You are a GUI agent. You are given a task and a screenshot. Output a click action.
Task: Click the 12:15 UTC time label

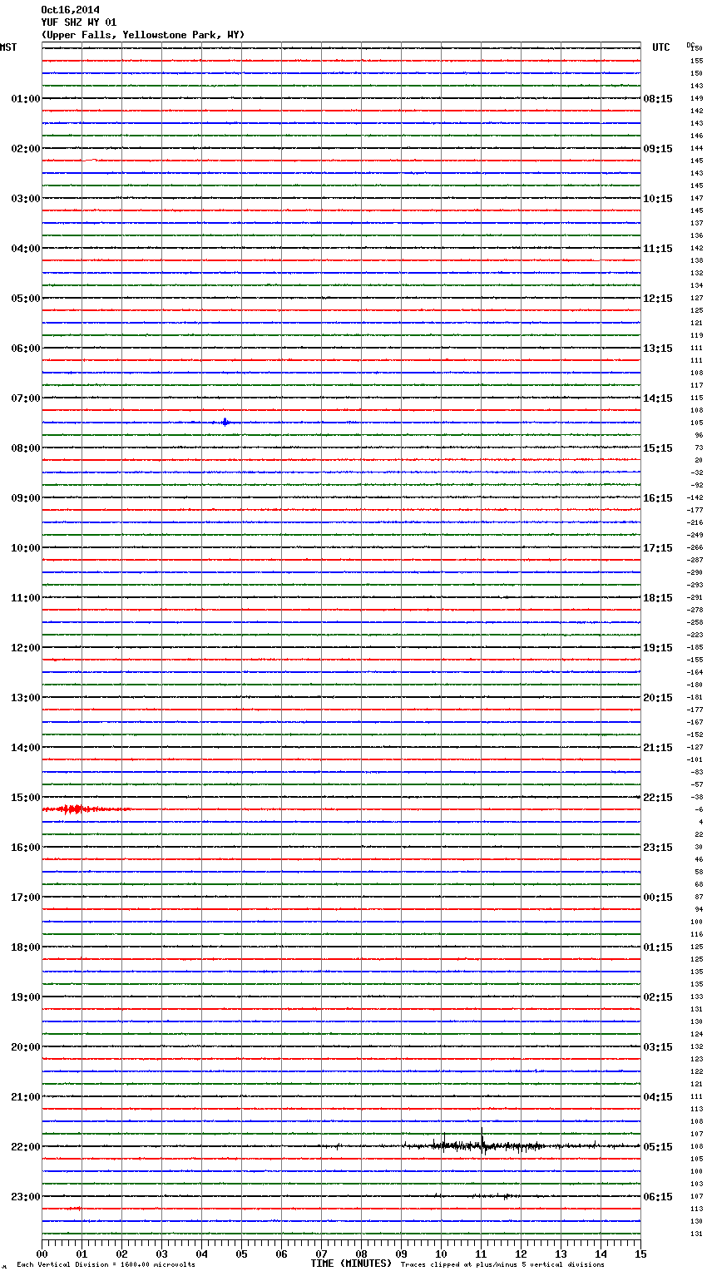coord(658,299)
